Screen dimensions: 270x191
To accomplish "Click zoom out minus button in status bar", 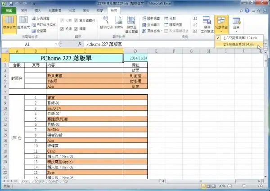I will pyautogui.click(x=229, y=186).
